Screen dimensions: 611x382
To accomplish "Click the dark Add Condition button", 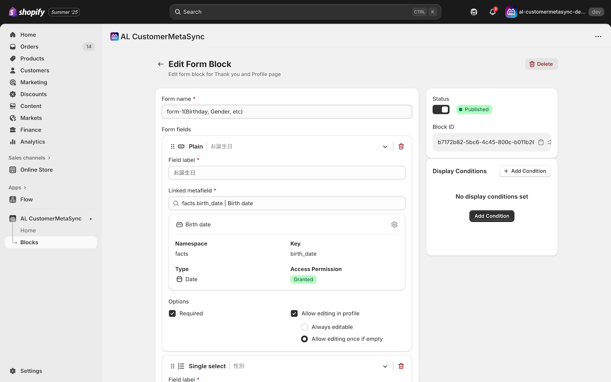I will click(491, 216).
